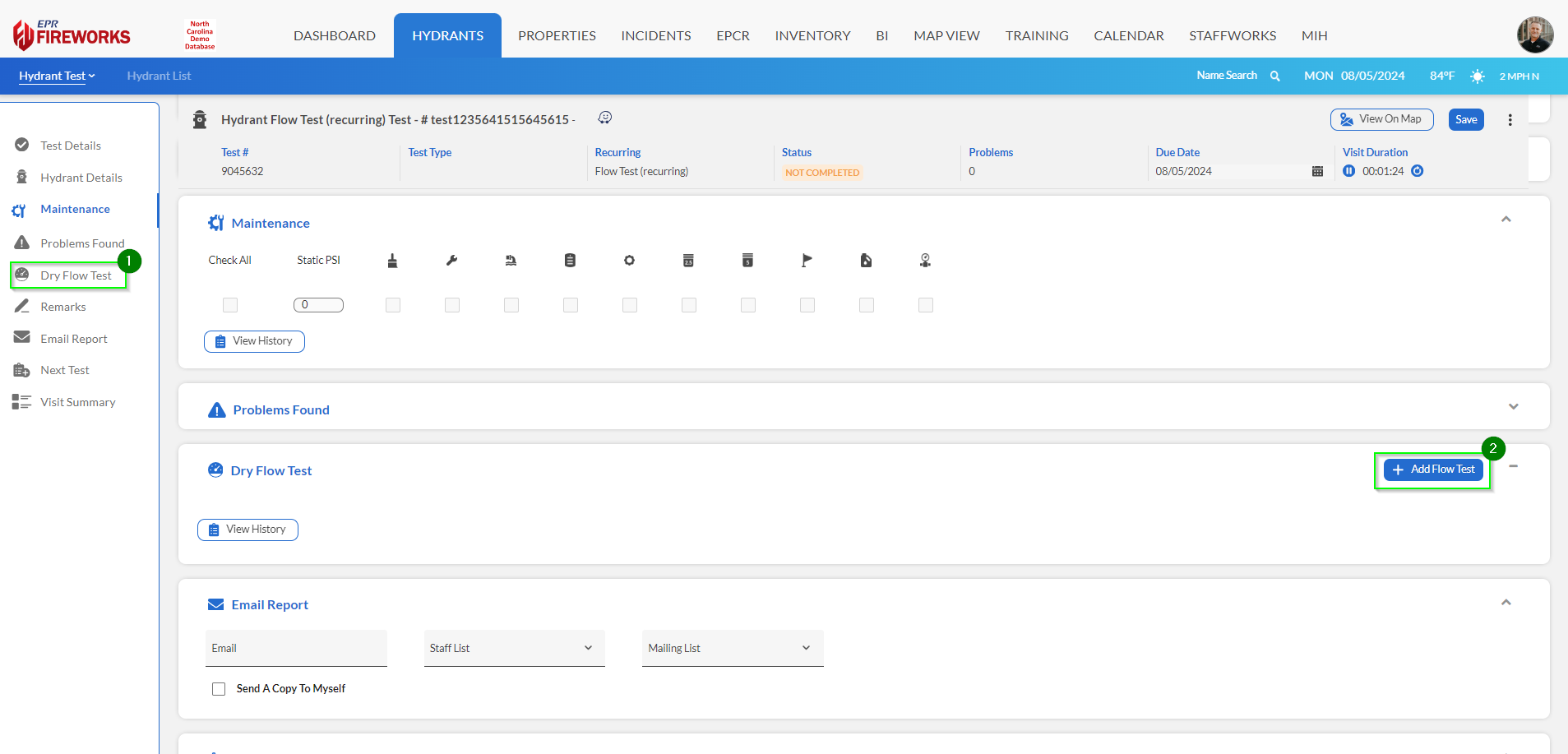Click the flag maintenance icon
Image resolution: width=1568 pixels, height=754 pixels.
coord(807,261)
